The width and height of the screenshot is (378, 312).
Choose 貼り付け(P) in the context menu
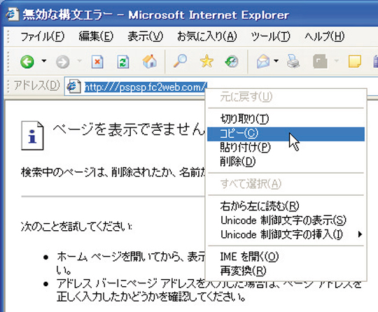tap(286, 148)
